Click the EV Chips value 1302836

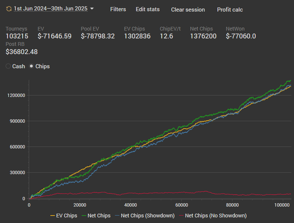click(x=137, y=36)
